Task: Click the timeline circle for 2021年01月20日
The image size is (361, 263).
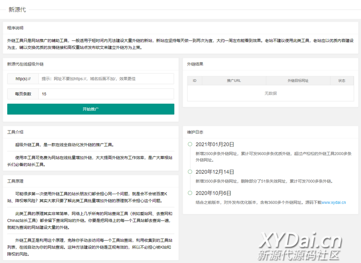Action: (190, 144)
